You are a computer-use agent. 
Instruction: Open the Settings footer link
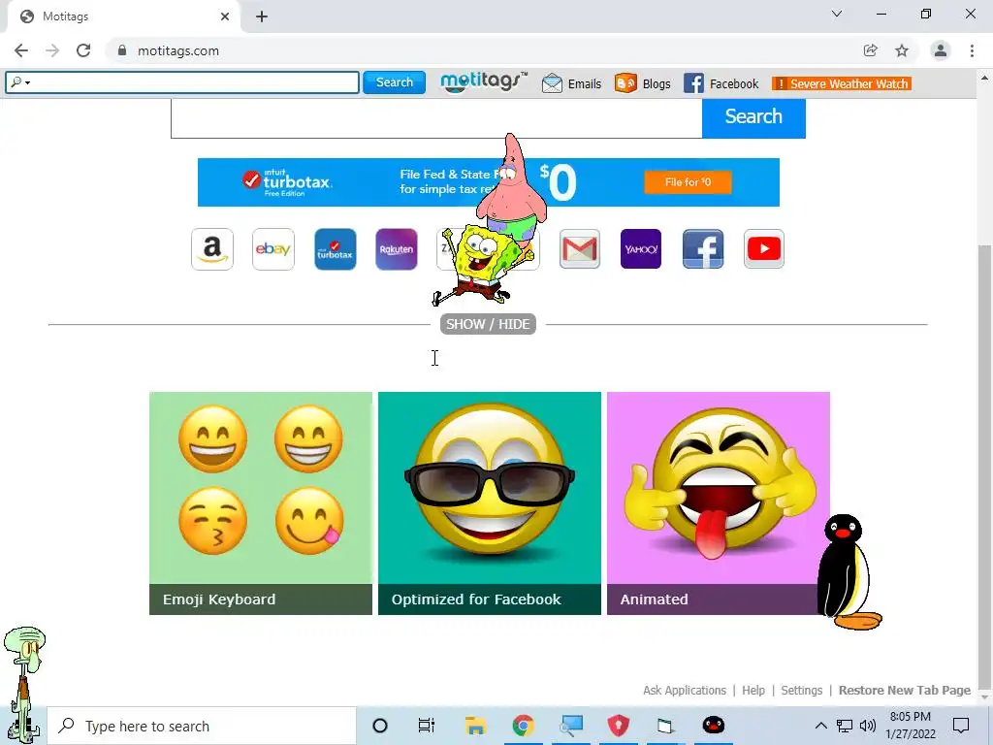coord(802,690)
